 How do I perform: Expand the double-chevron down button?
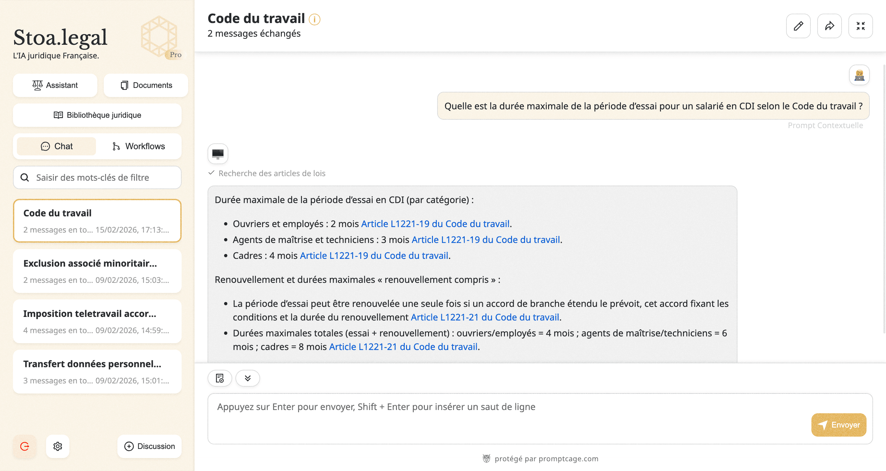(248, 379)
